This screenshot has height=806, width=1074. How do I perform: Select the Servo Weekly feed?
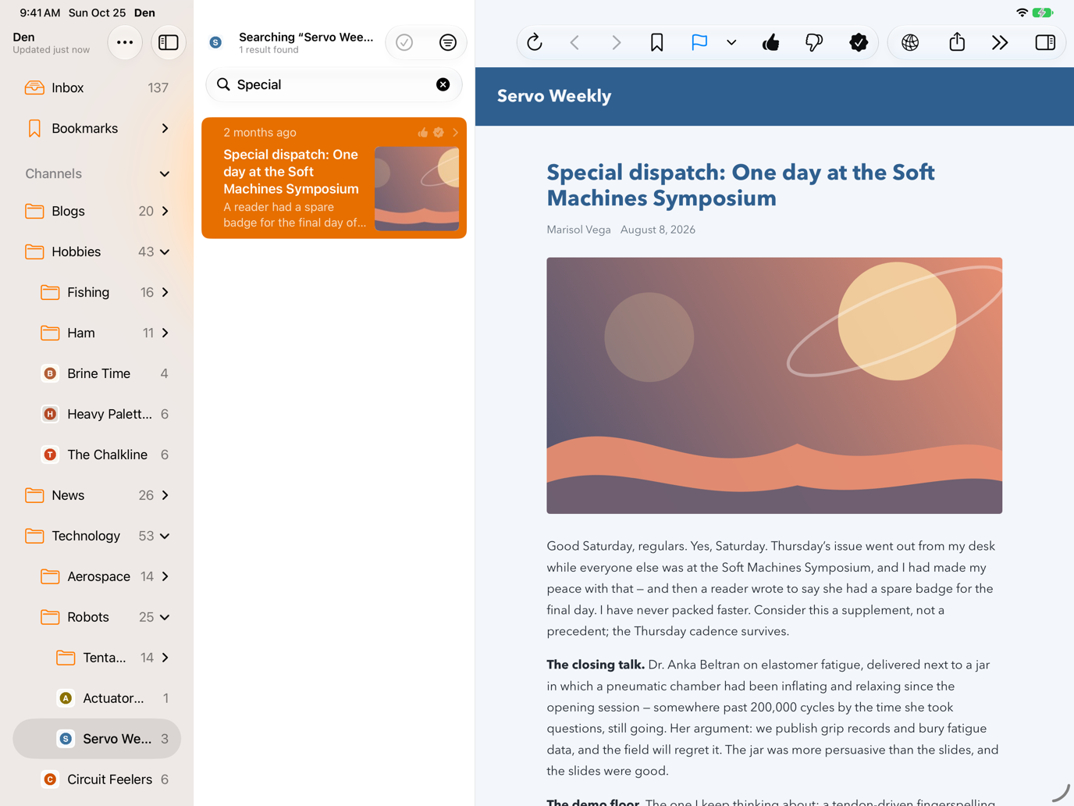coord(97,739)
